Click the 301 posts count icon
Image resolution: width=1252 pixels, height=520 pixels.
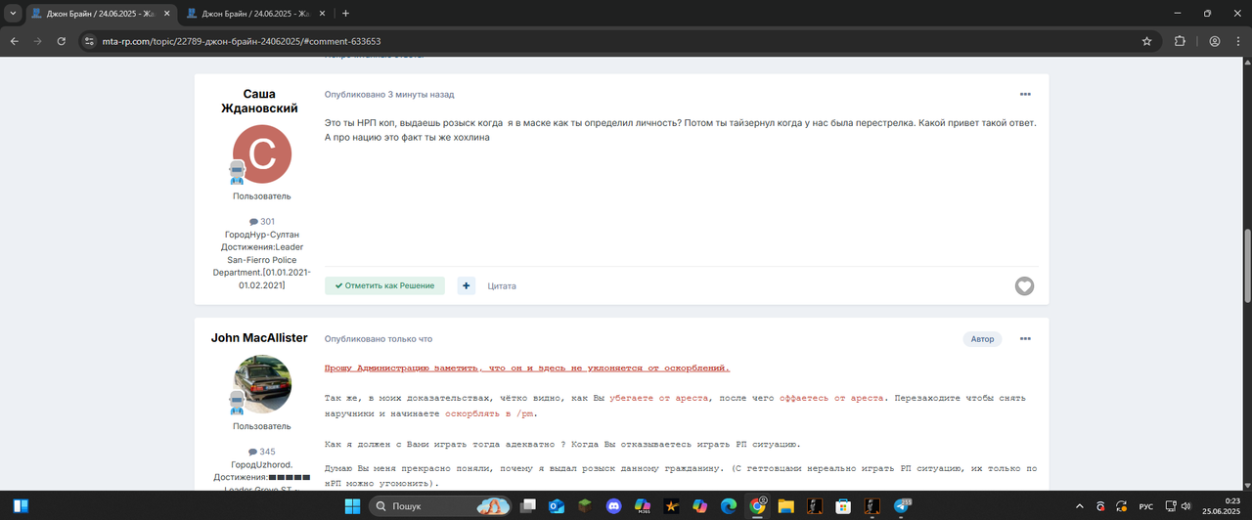coord(253,222)
